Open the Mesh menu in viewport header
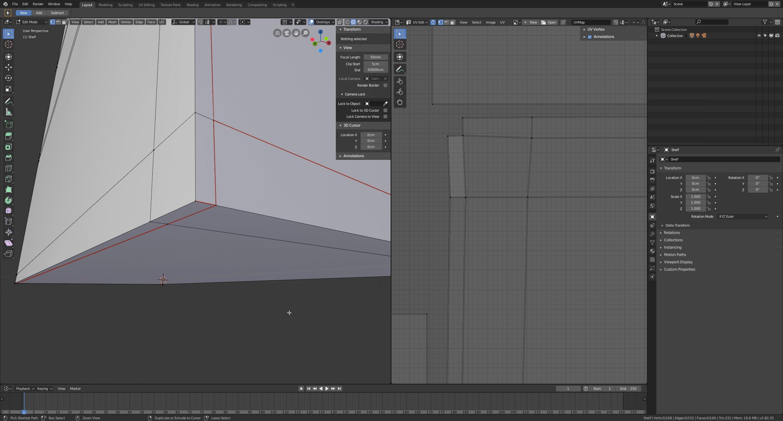Image resolution: width=783 pixels, height=421 pixels. tap(112, 22)
